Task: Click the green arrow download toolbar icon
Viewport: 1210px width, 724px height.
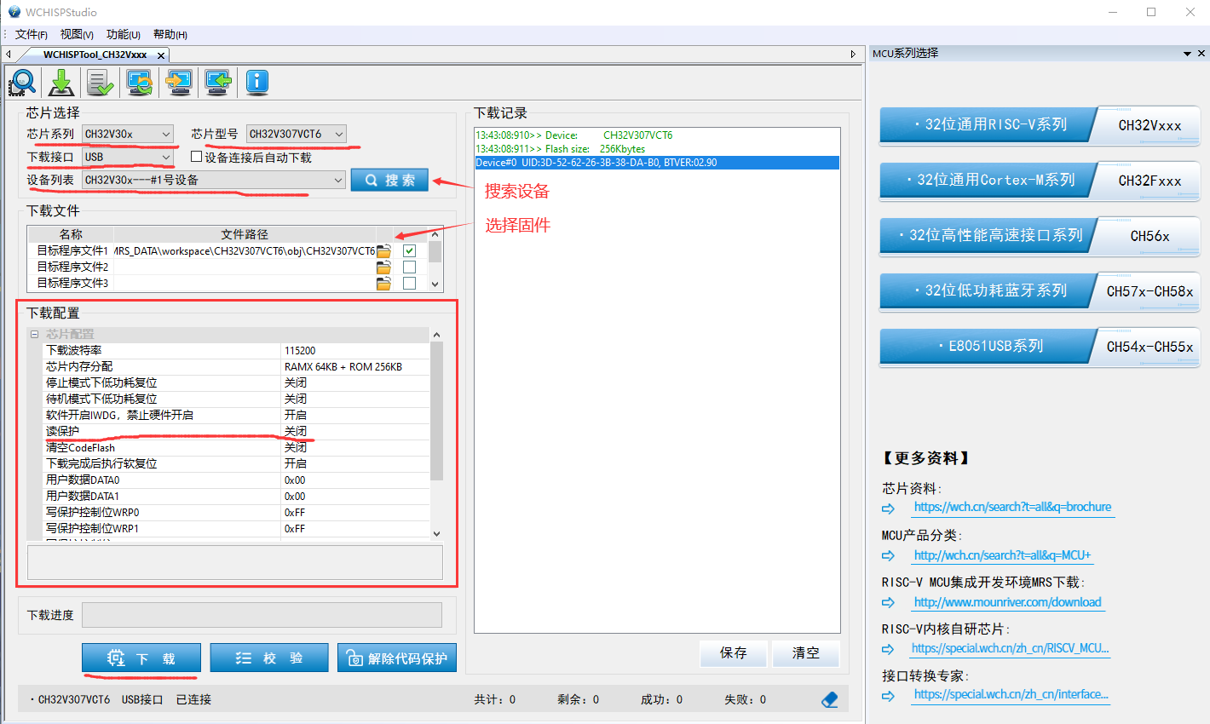Action: (x=60, y=83)
